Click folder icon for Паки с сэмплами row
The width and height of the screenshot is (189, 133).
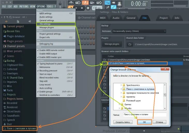[105, 63]
